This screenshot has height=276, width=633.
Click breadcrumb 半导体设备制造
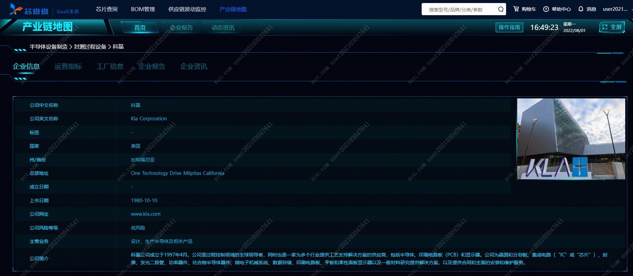49,47
